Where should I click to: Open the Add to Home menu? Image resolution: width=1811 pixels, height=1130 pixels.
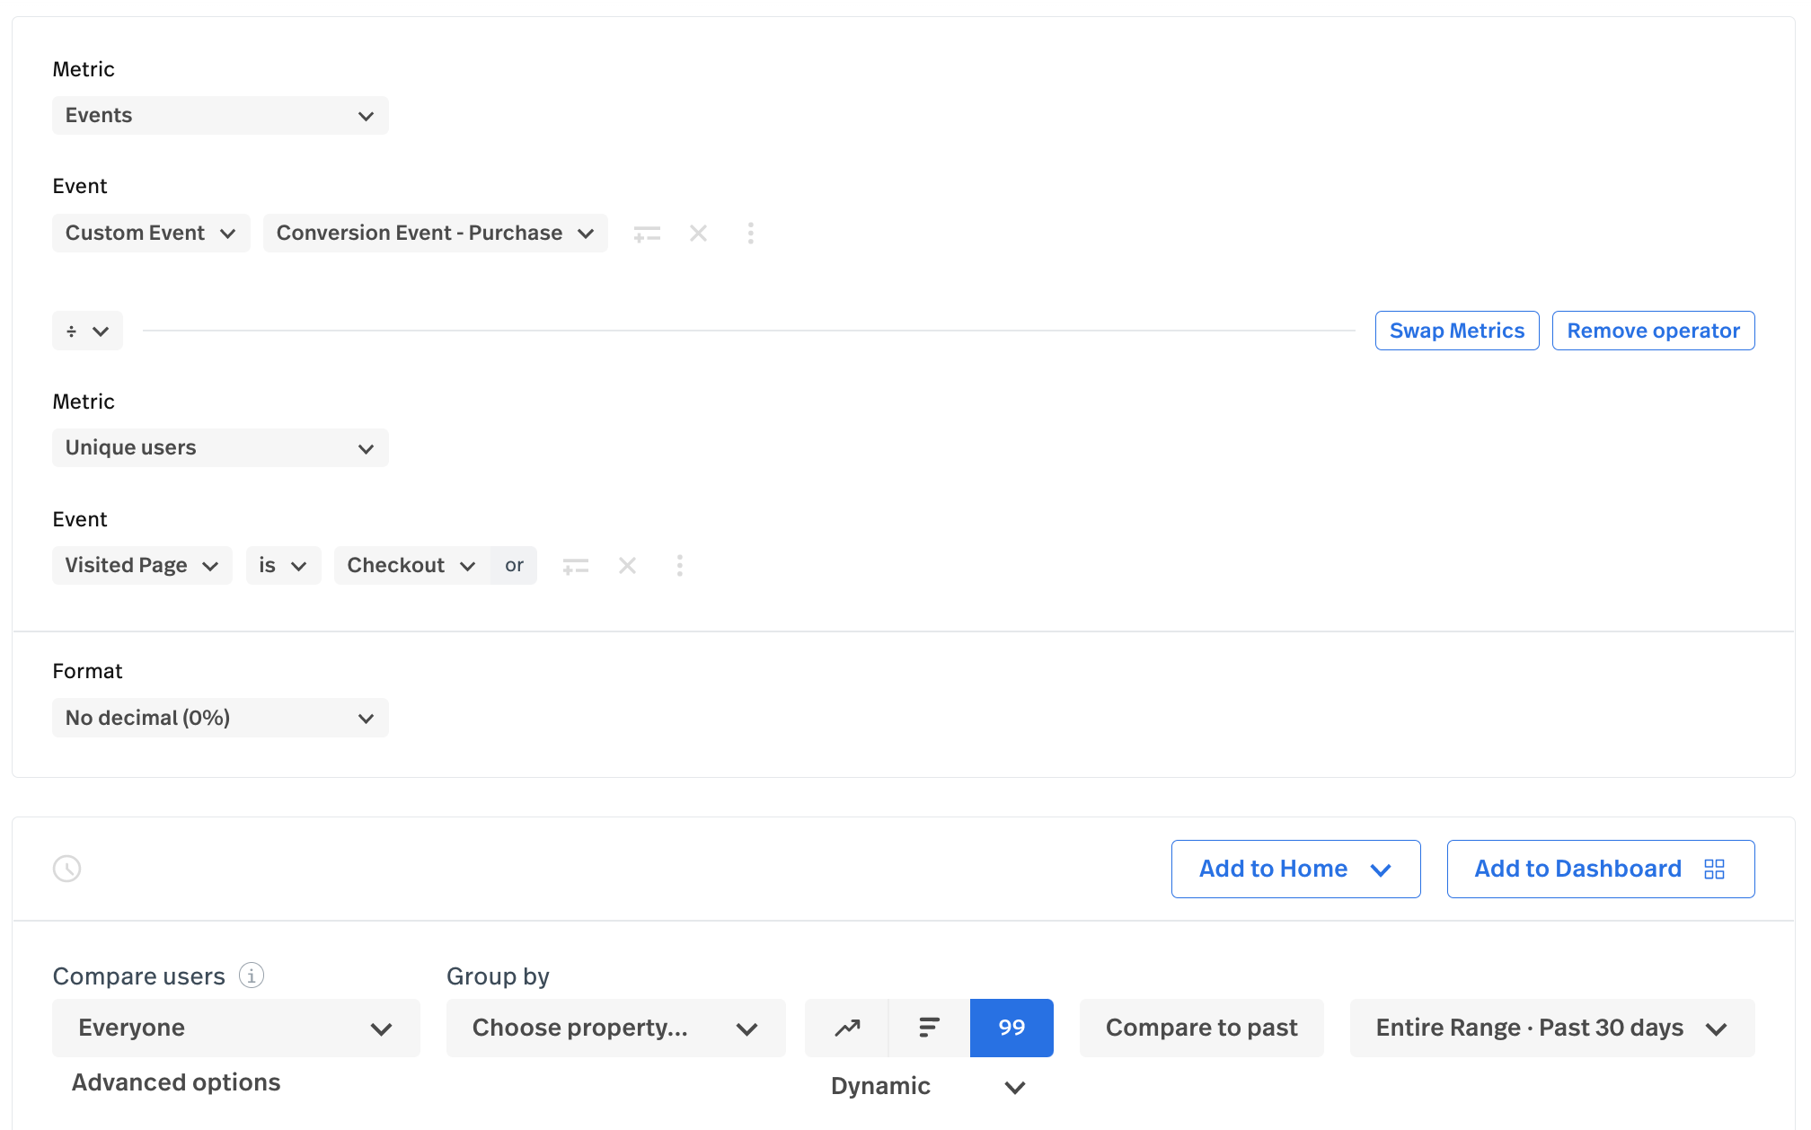pyautogui.click(x=1295, y=869)
